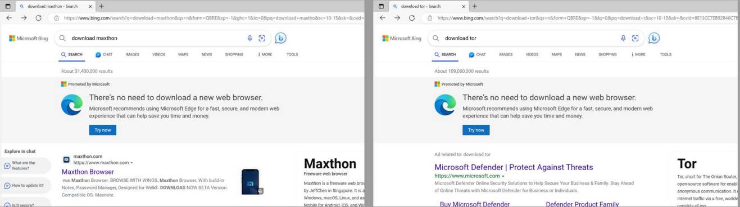740x207 pixels.
Task: Click 'Try now' button in the tor window
Action: click(x=476, y=130)
